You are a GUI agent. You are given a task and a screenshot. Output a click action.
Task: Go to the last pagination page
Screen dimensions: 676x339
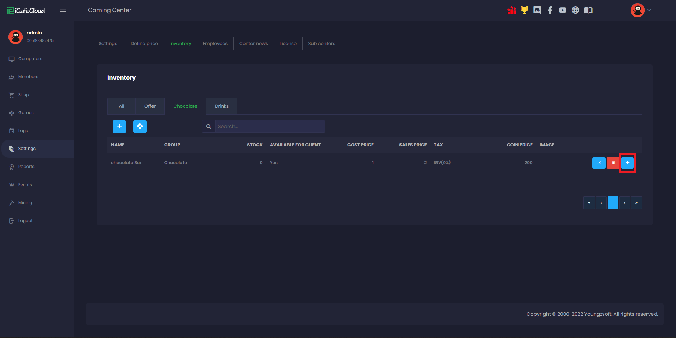click(636, 203)
